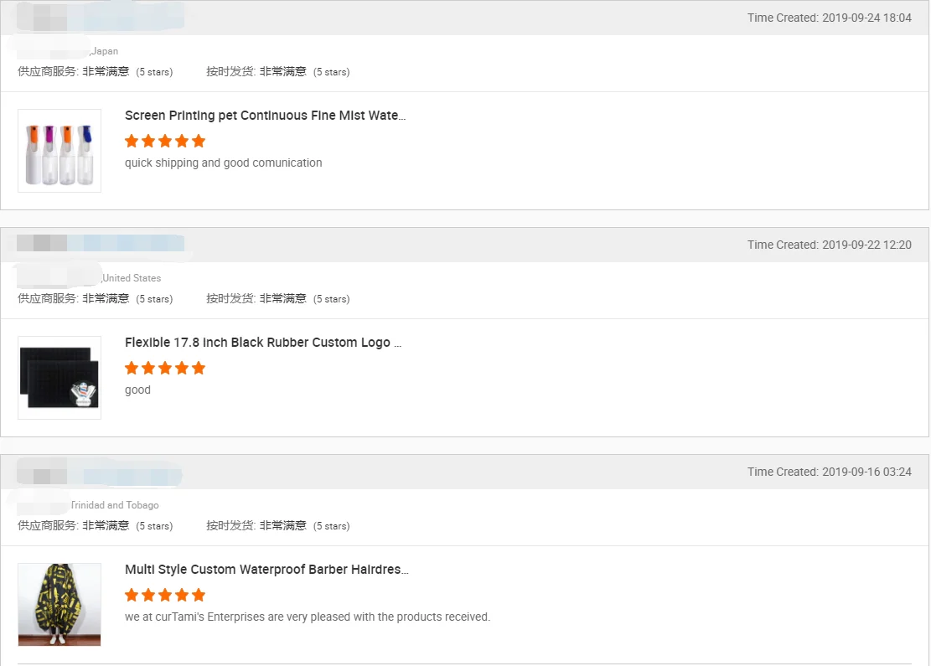Screen dimensions: 931x666
Task: Click the Time Created 2019-09-24 18:04 timestamp
Action: [x=829, y=18]
